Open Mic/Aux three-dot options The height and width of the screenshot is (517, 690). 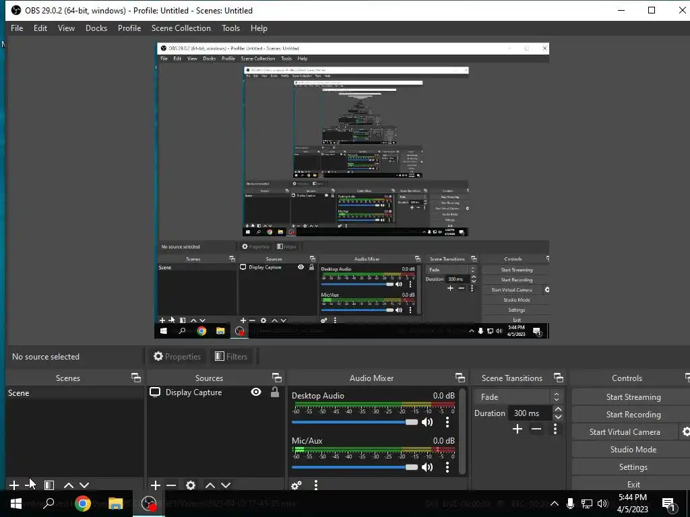(447, 467)
